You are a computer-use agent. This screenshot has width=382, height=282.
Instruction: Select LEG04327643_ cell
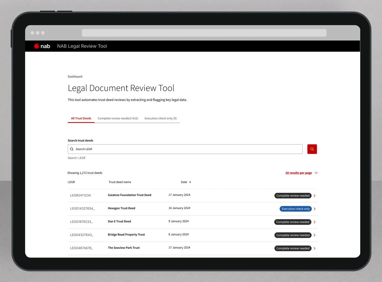pos(81,235)
